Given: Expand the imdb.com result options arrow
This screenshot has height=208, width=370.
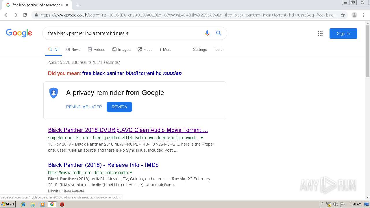Looking at the screenshot, I should point(131,173).
